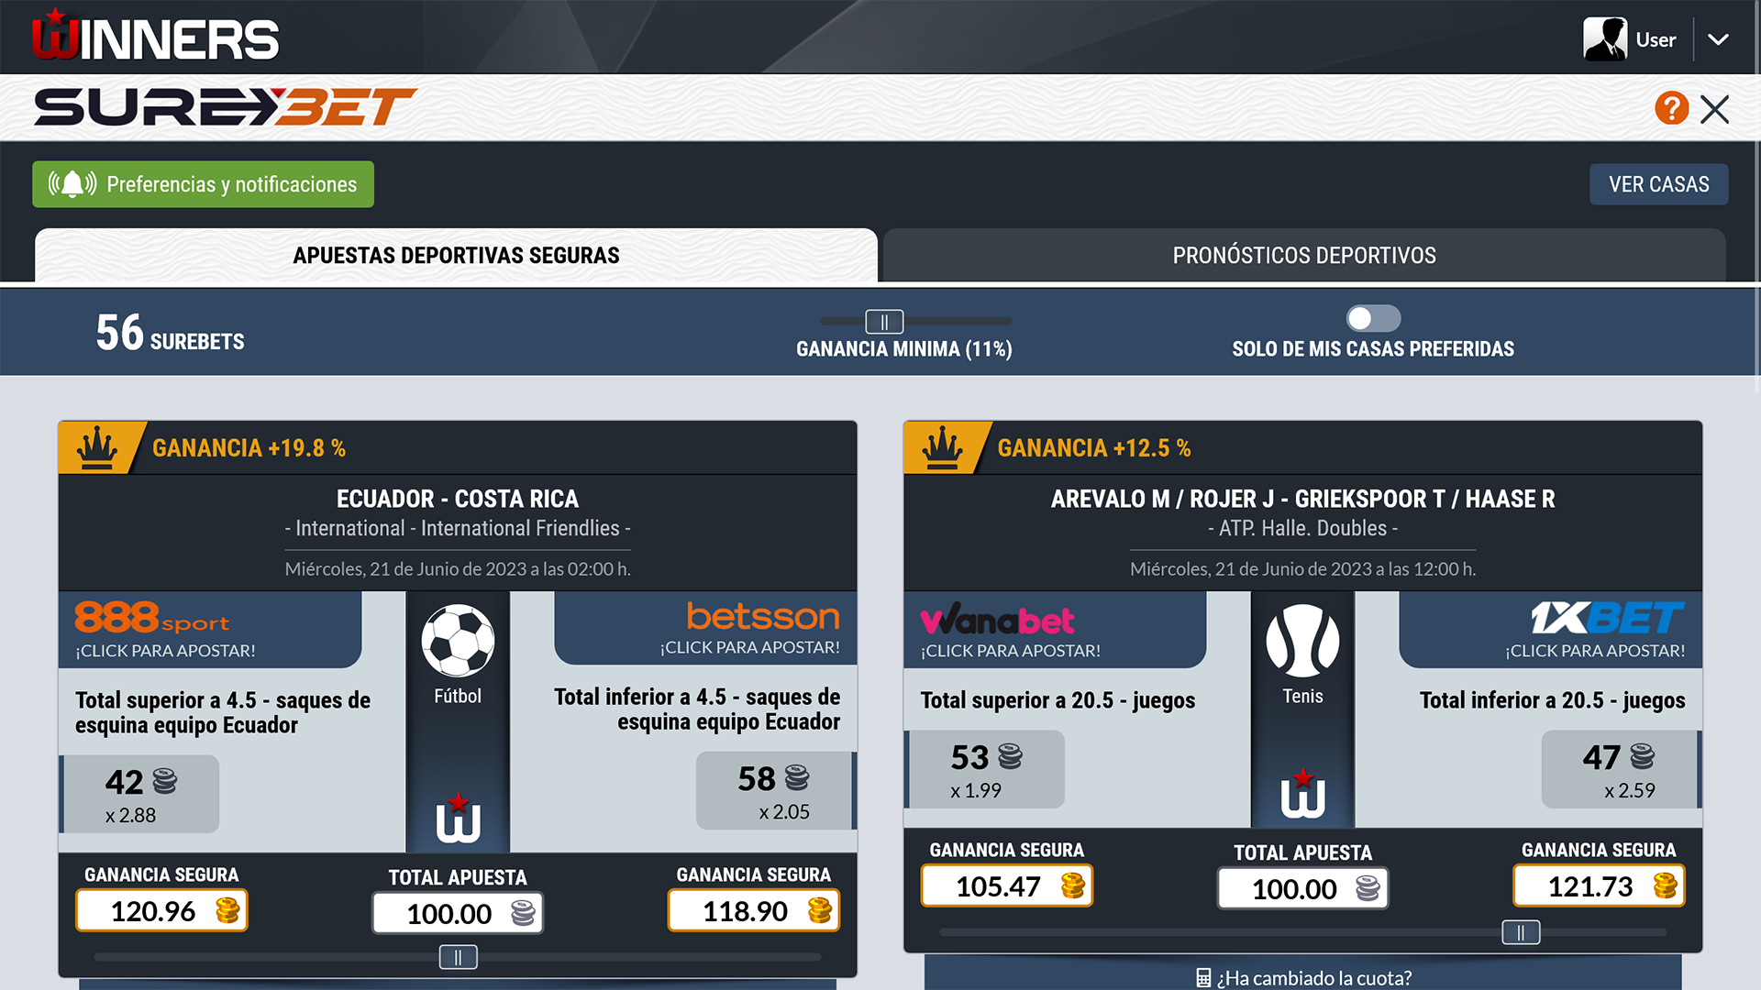Viewport: 1761px width, 990px height.
Task: Toggle Solo de mis casas preferidas
Action: pos(1373,318)
